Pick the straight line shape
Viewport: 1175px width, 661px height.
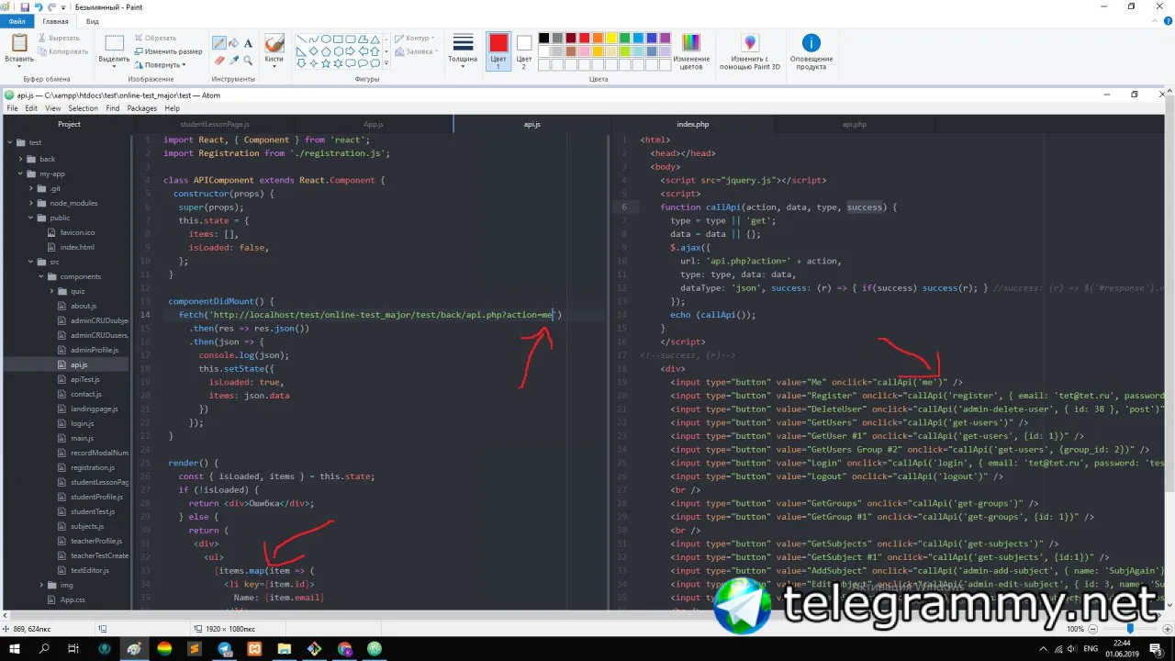(301, 39)
